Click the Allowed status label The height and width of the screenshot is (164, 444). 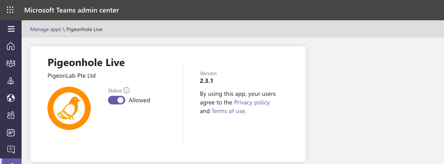pos(140,101)
